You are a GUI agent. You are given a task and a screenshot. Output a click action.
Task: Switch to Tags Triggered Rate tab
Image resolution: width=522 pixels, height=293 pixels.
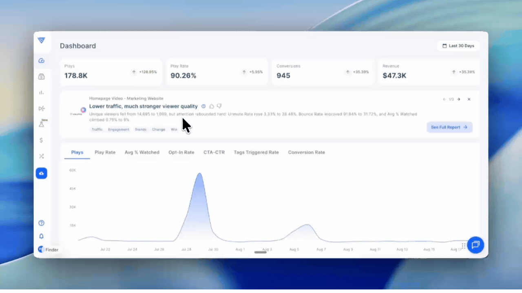tap(256, 152)
